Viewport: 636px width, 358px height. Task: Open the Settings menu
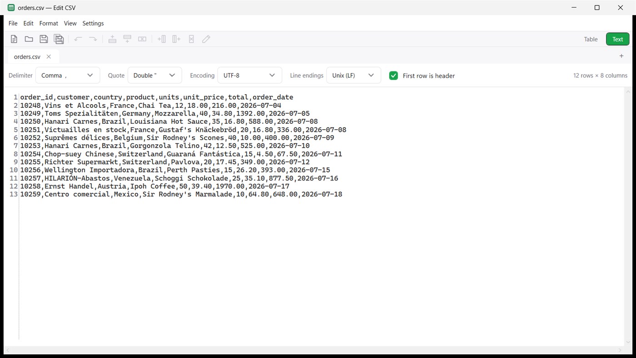tap(93, 23)
